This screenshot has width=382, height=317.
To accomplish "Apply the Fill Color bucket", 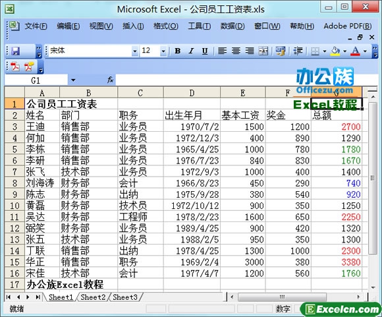I will (x=335, y=51).
